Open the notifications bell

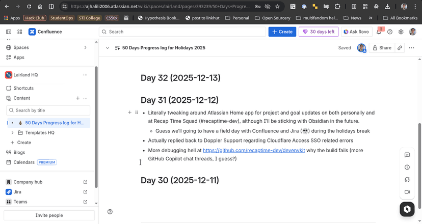379,32
